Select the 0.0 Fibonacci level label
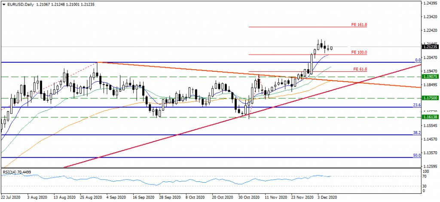The height and width of the screenshot is (202, 440). [x=417, y=60]
